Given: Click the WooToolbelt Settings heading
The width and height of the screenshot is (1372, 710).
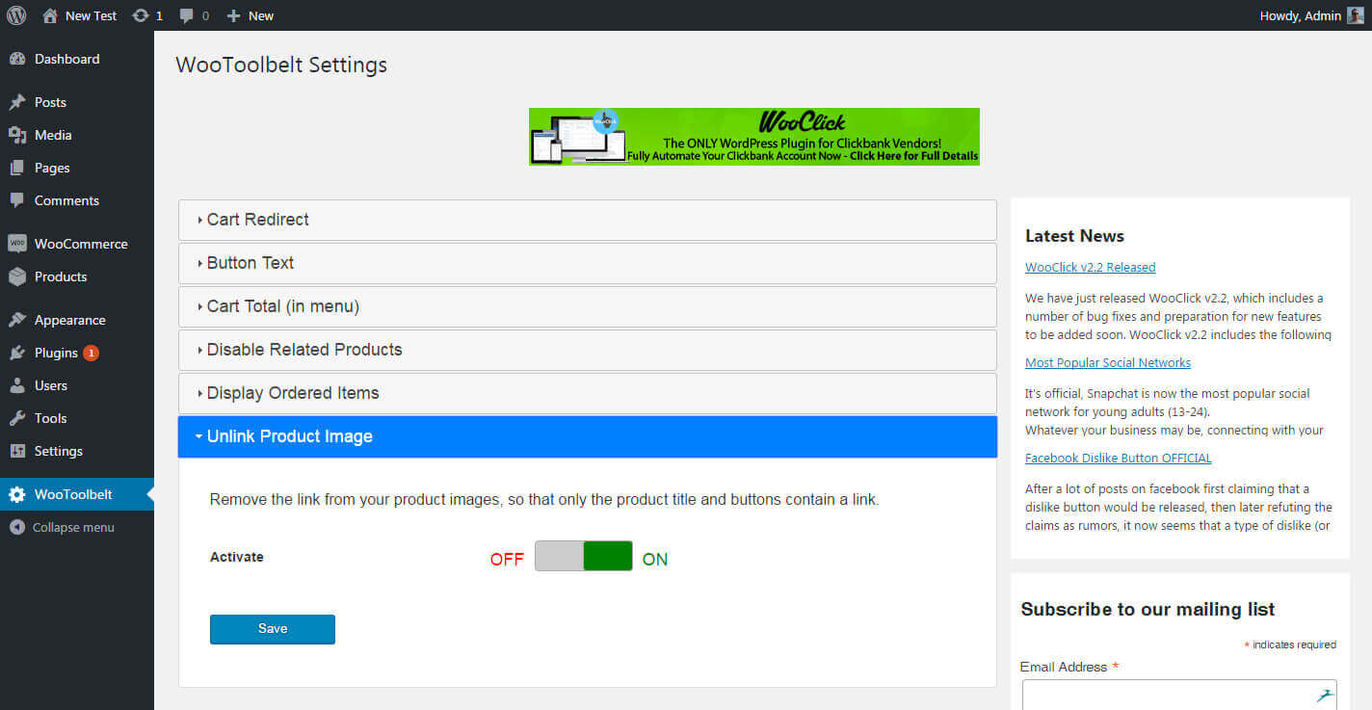Looking at the screenshot, I should [x=281, y=66].
